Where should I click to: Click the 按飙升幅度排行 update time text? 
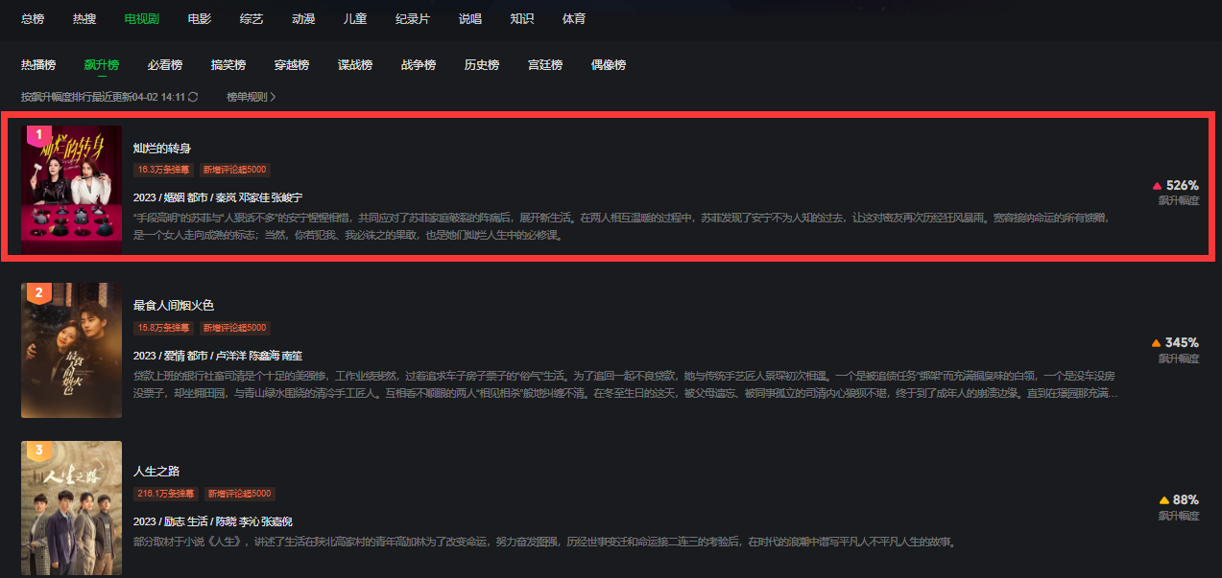(103, 97)
